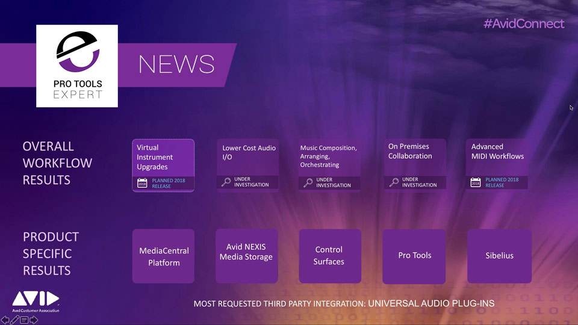This screenshot has height=325, width=578.
Task: Click the OVERALL WORKFLOW RESULTS heading
Action: pos(57,163)
